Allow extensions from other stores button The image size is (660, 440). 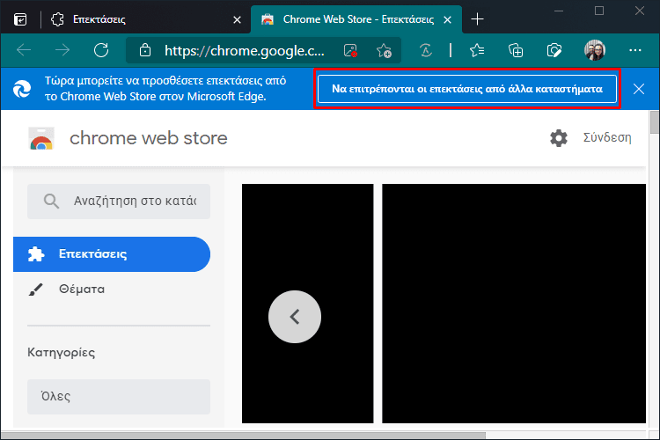[467, 89]
